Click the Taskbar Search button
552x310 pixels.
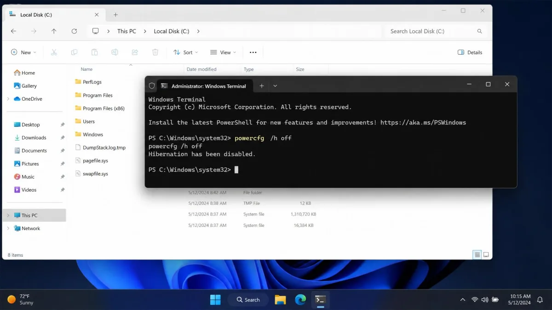(x=248, y=299)
